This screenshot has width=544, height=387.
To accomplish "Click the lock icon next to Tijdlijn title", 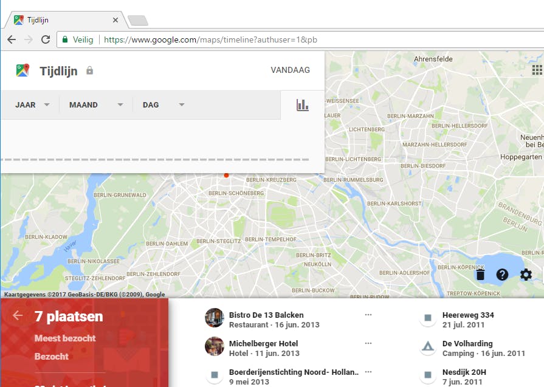I will pos(89,70).
